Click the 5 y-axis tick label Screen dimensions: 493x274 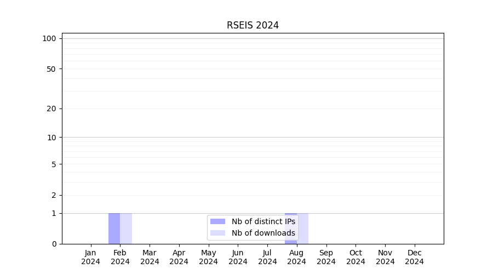point(53,164)
